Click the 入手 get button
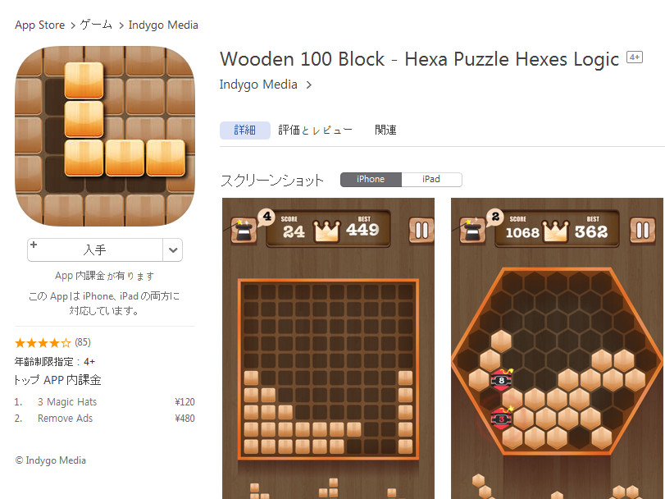Screen dimensions: 665x499 click(x=95, y=250)
